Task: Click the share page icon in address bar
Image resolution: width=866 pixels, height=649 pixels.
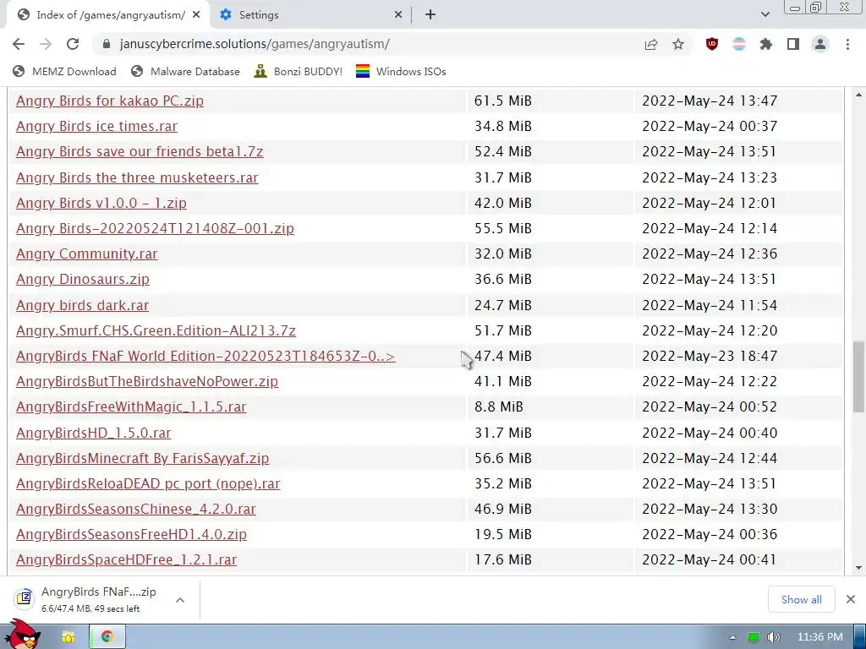Action: [x=651, y=44]
